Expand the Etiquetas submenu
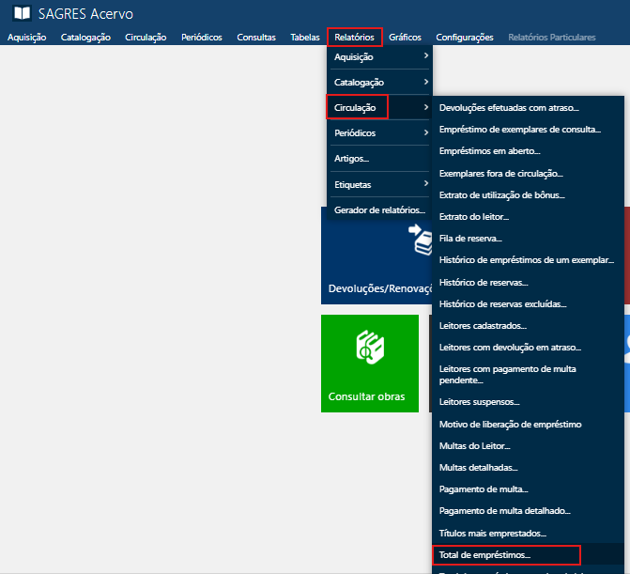The height and width of the screenshot is (574, 630). coord(377,185)
